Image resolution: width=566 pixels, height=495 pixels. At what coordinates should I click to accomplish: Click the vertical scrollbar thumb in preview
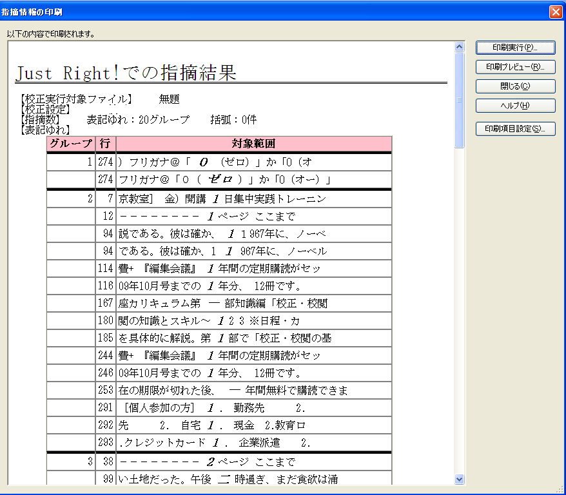click(459, 100)
